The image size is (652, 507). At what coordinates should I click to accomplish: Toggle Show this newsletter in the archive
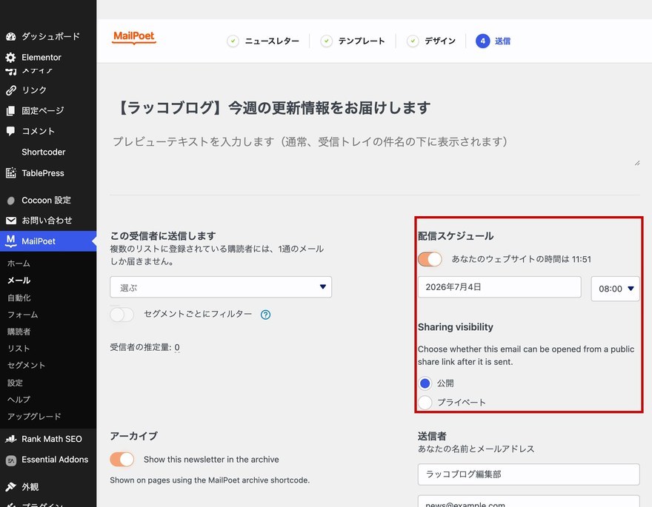pyautogui.click(x=122, y=460)
